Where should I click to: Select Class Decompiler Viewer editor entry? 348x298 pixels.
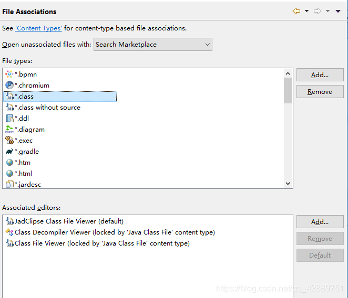pyautogui.click(x=115, y=232)
